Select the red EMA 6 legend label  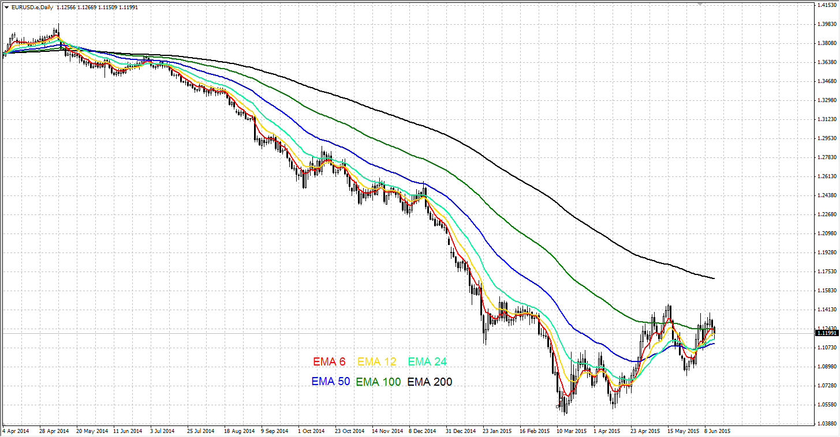click(x=329, y=362)
